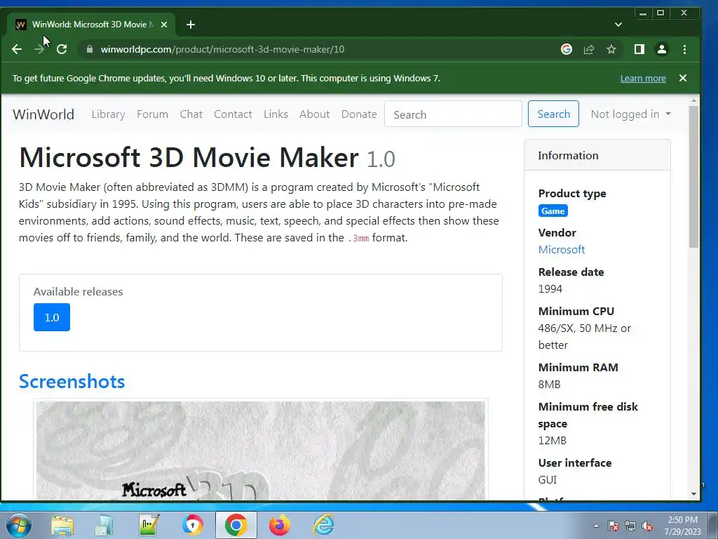Go to WinWorld home logo
This screenshot has width=718, height=539.
[43, 114]
